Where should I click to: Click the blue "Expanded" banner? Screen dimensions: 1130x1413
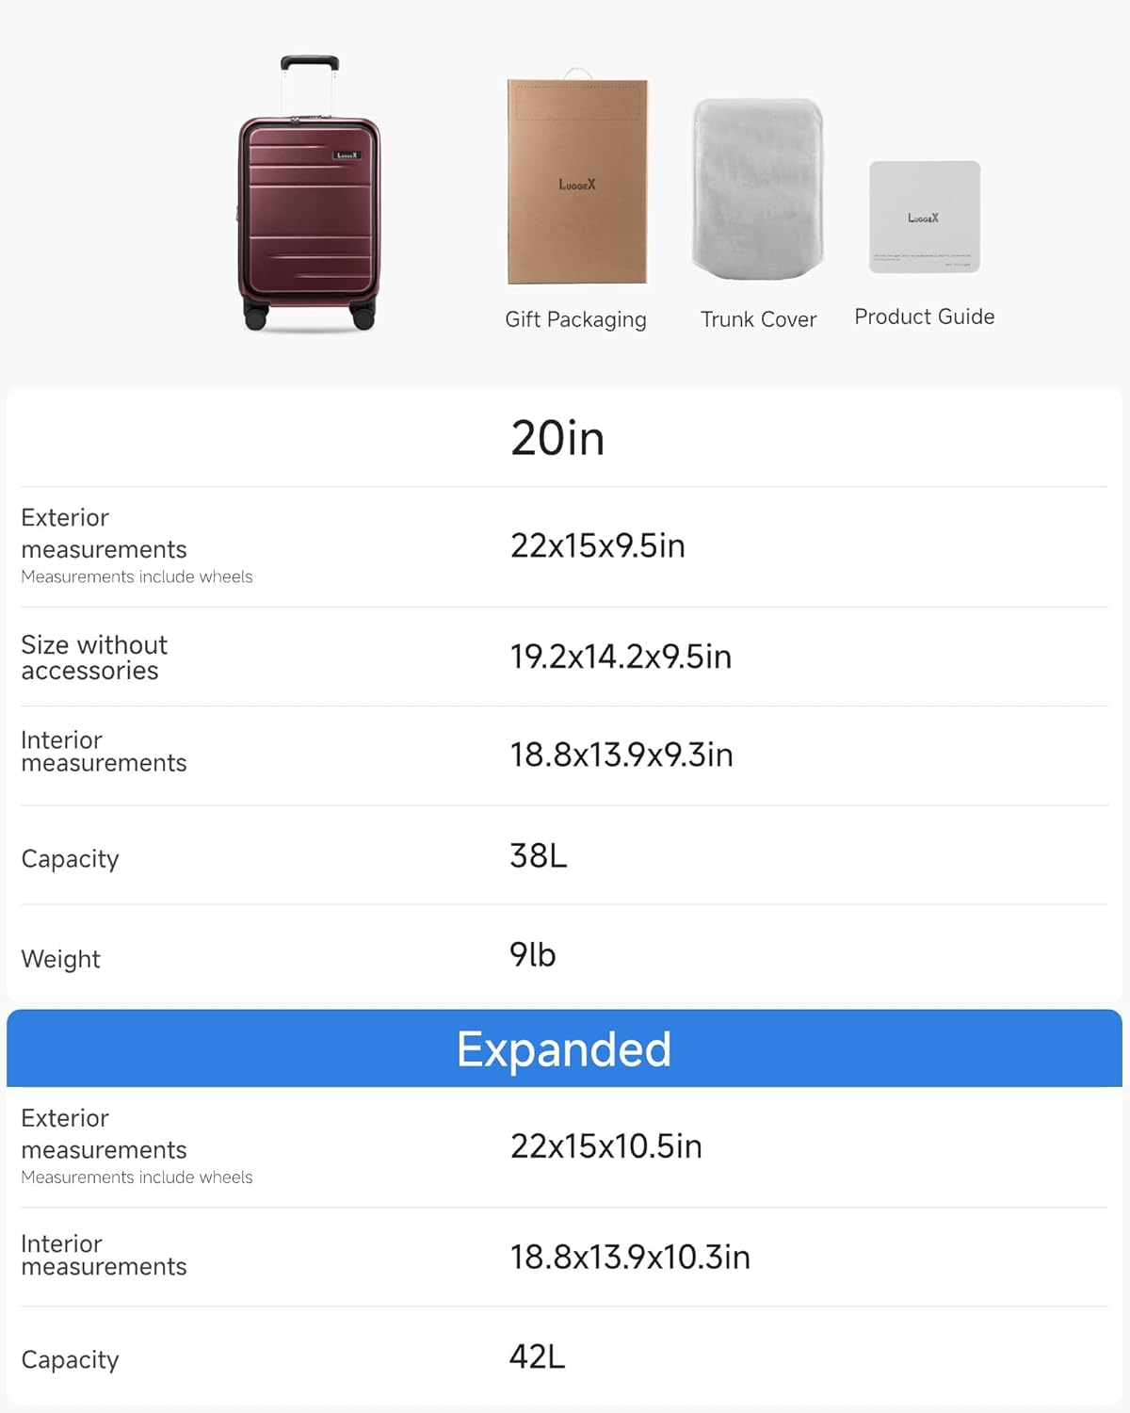tap(564, 1048)
